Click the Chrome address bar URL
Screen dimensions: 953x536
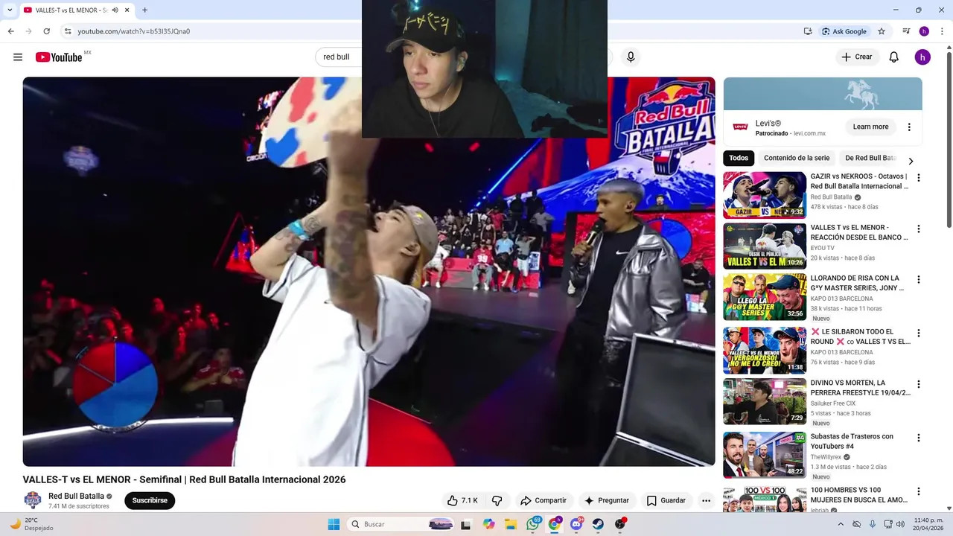[134, 31]
